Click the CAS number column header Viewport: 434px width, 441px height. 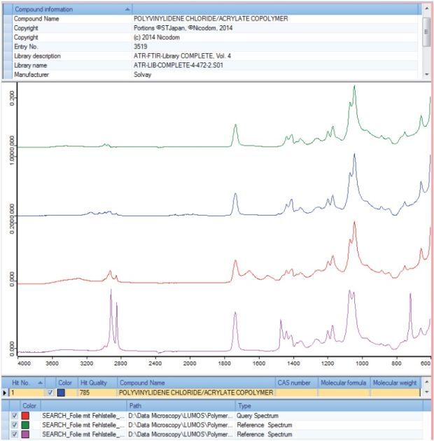pyautogui.click(x=294, y=383)
